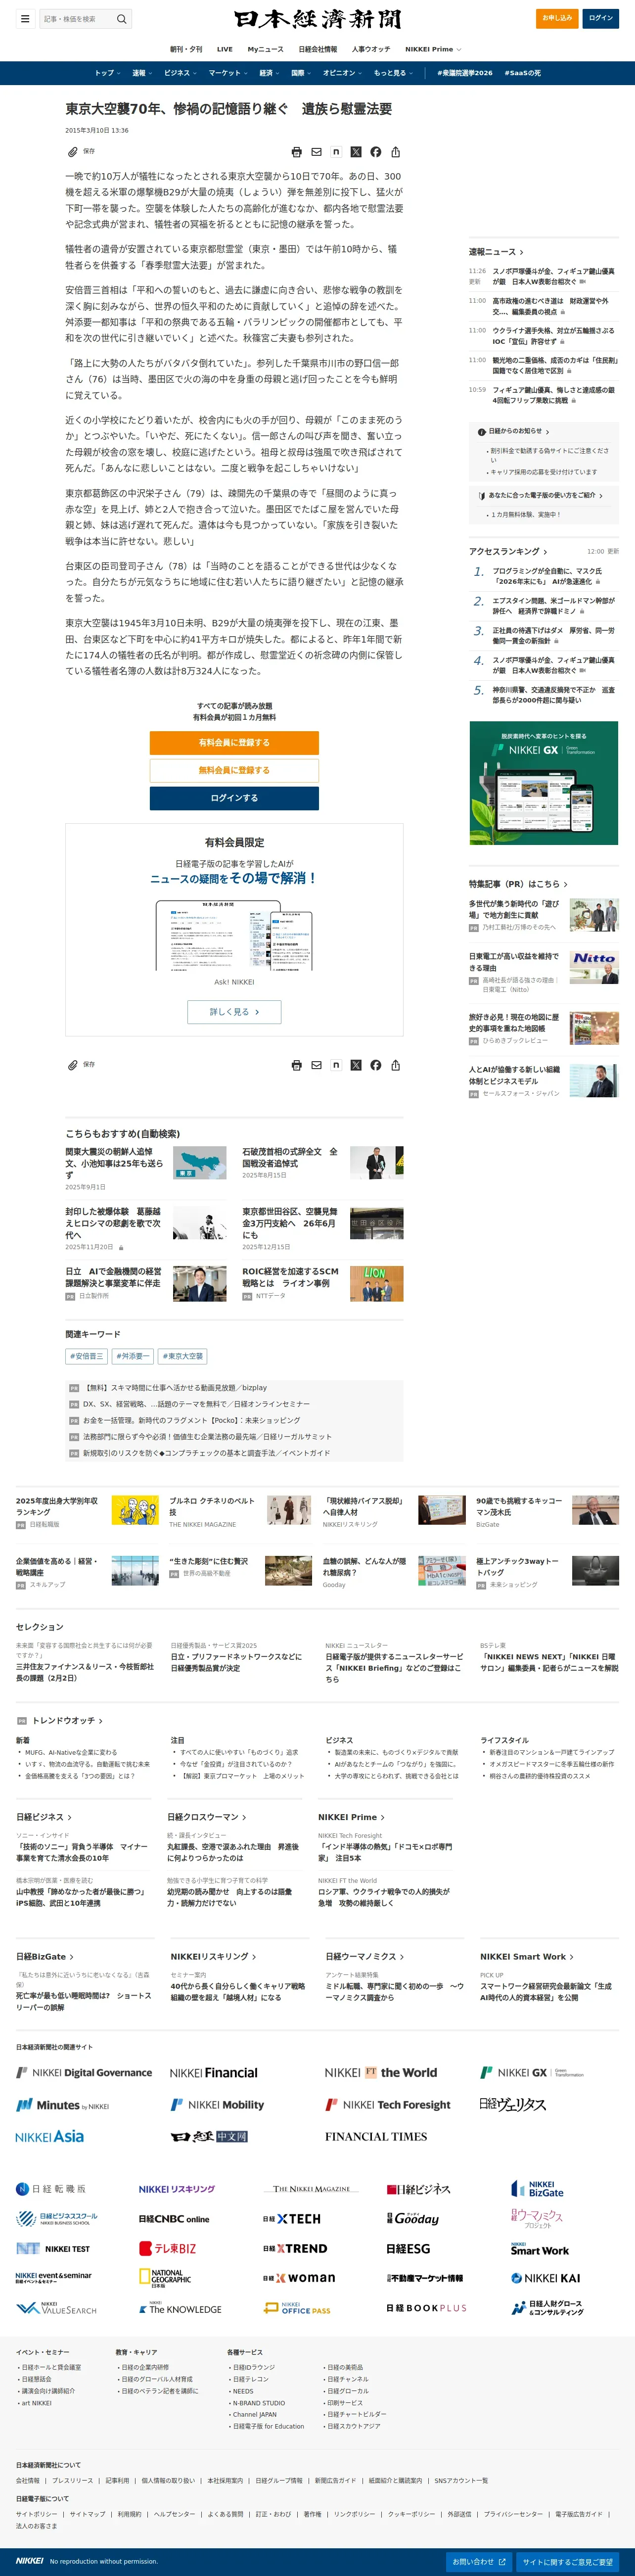Open the Nitto logo thumbnail

594,967
